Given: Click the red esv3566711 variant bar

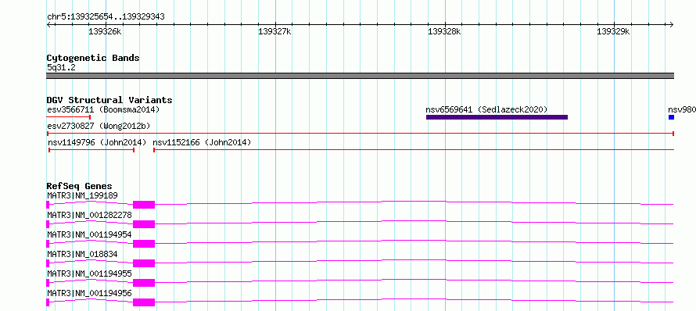Looking at the screenshot, I should (x=69, y=117).
